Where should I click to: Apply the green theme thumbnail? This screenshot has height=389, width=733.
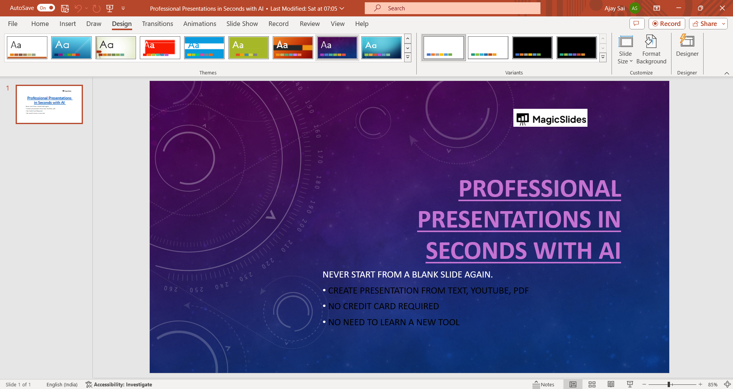[249, 48]
